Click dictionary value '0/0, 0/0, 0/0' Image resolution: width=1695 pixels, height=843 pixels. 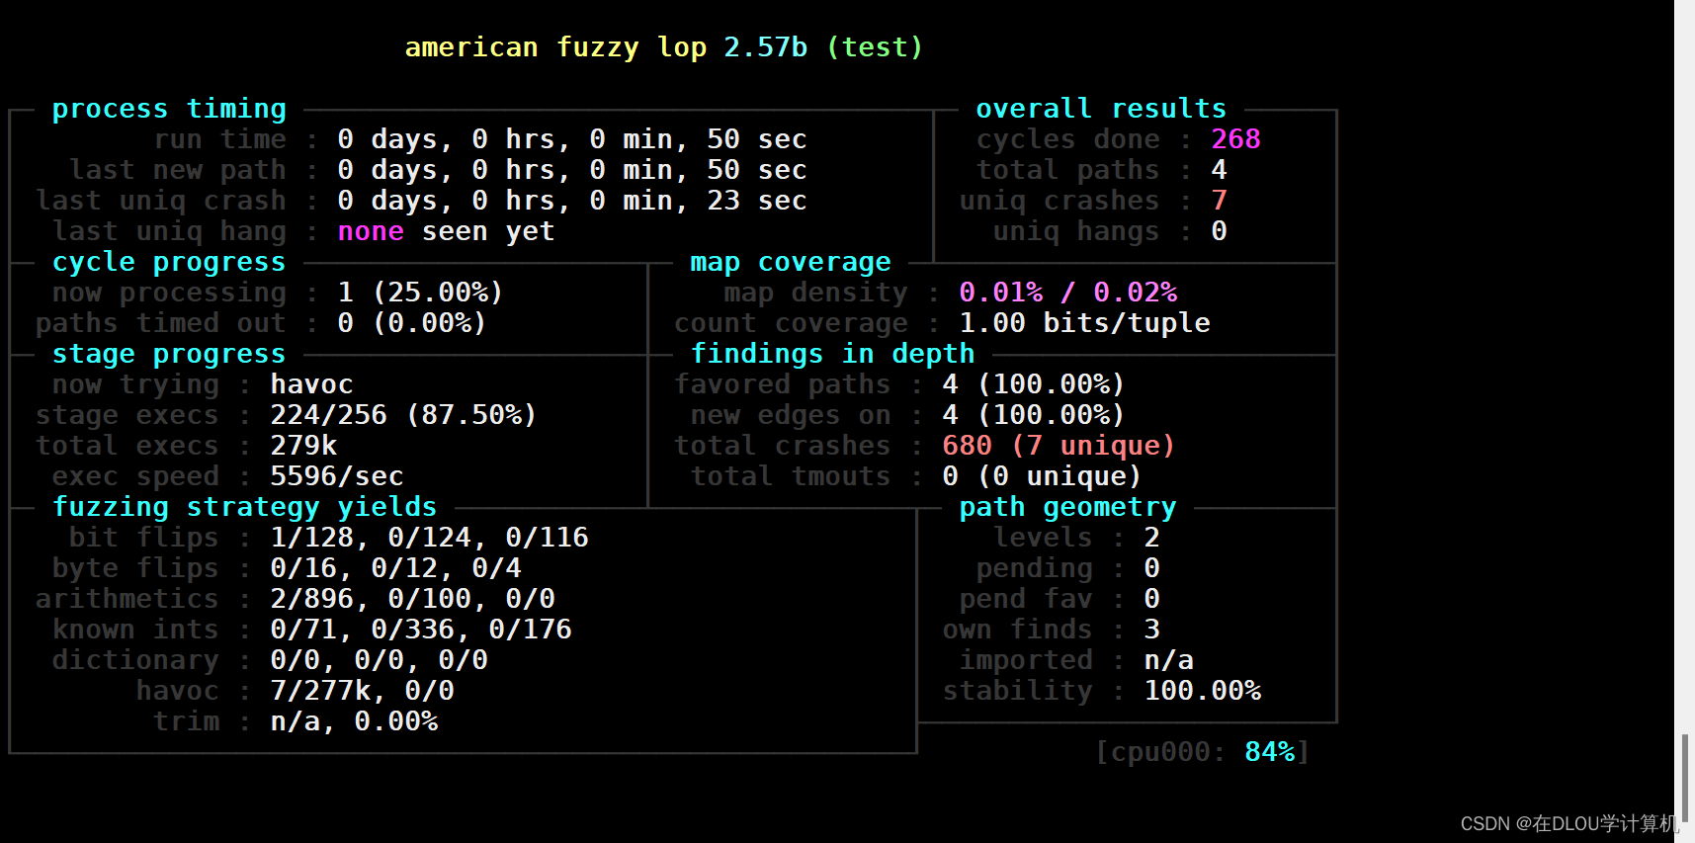pyautogui.click(x=379, y=660)
